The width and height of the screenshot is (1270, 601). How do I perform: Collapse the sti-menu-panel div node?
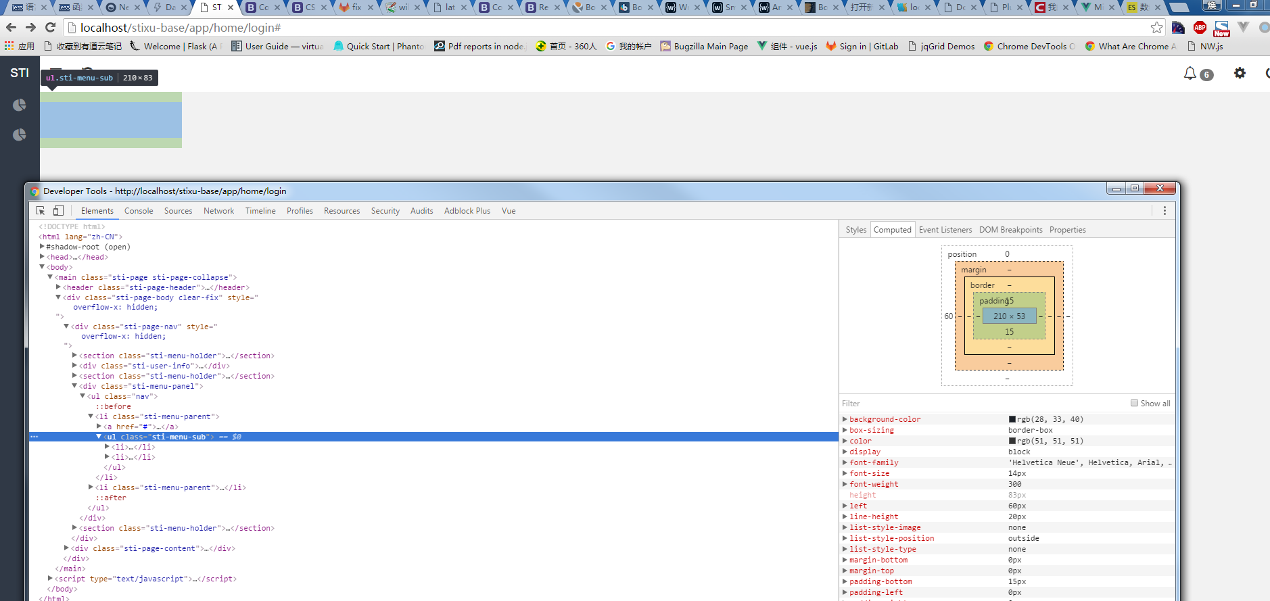[74, 386]
